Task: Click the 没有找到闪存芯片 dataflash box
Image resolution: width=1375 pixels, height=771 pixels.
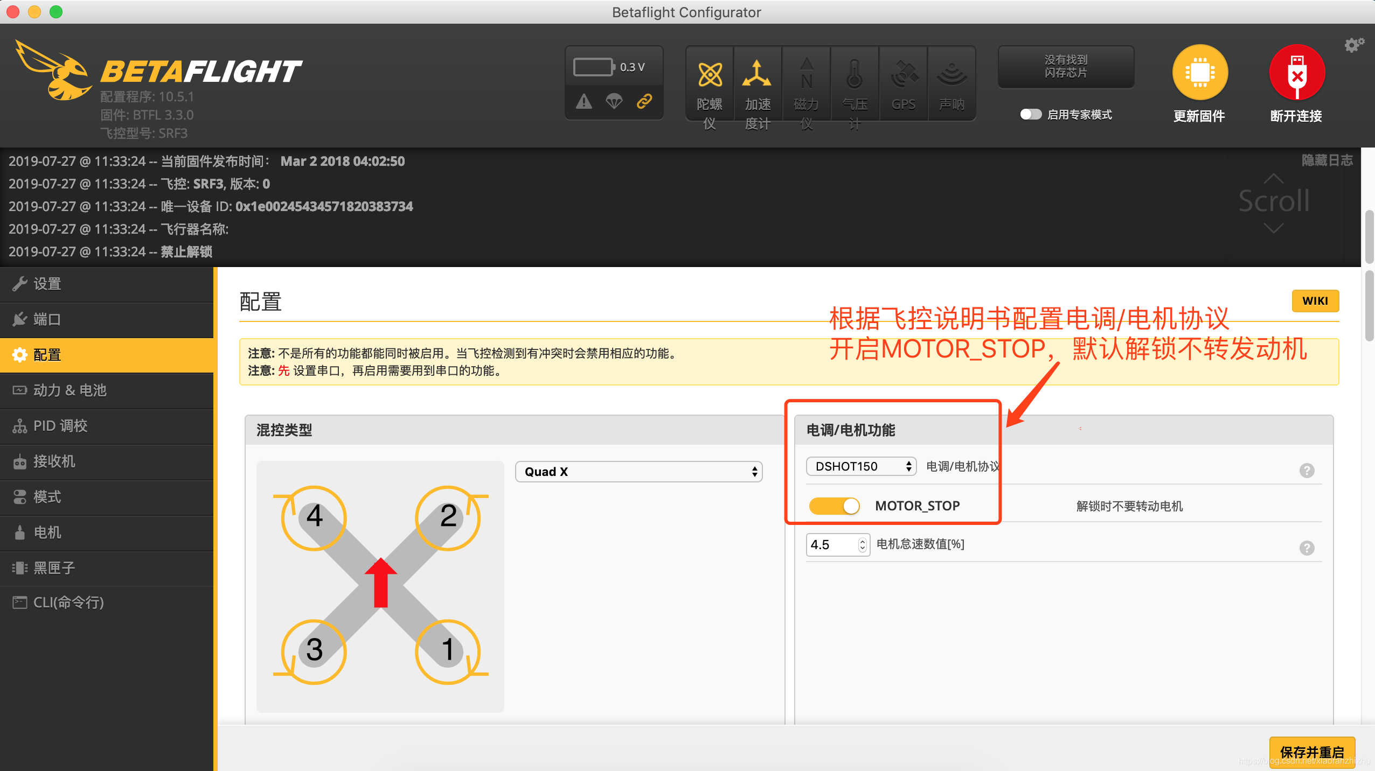Action: (1066, 67)
